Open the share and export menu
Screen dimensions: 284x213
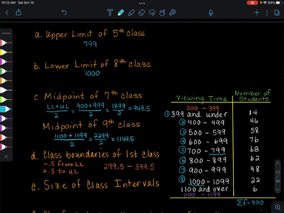pos(18,12)
